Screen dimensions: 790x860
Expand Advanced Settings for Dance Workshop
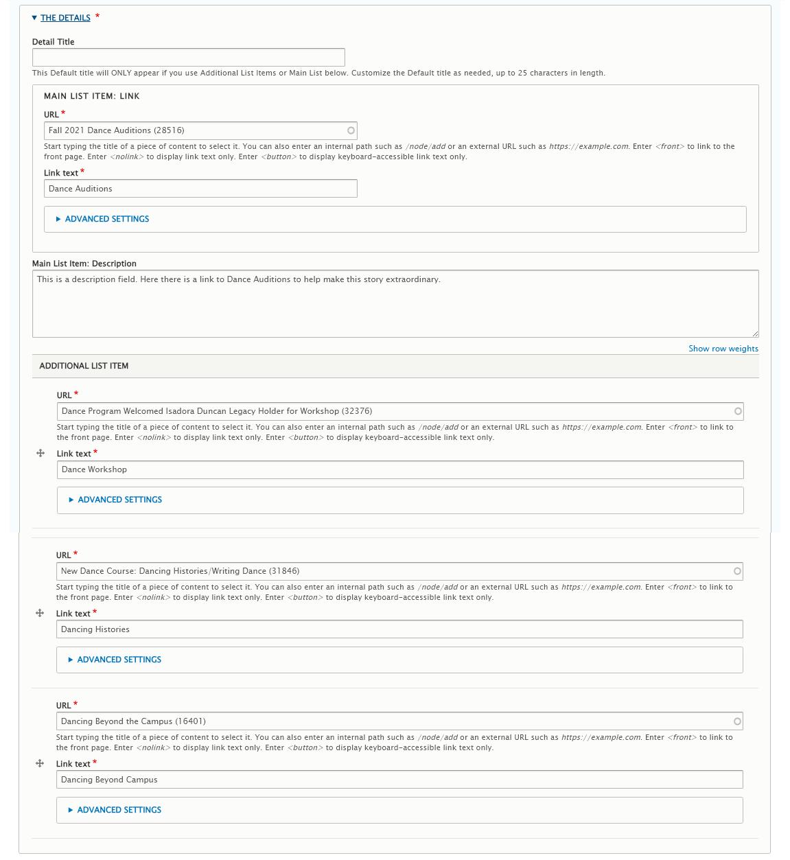tap(118, 500)
